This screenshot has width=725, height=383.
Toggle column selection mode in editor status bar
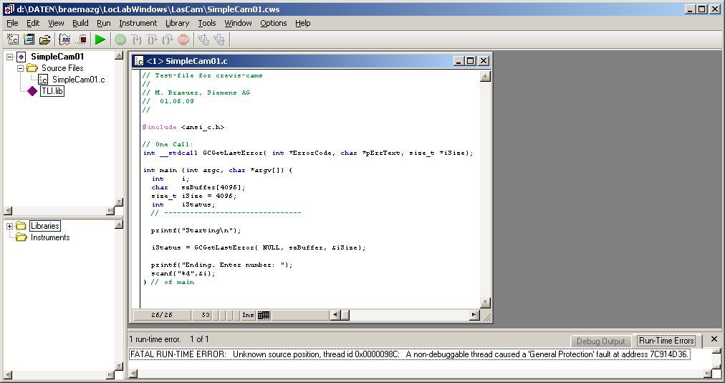[264, 315]
